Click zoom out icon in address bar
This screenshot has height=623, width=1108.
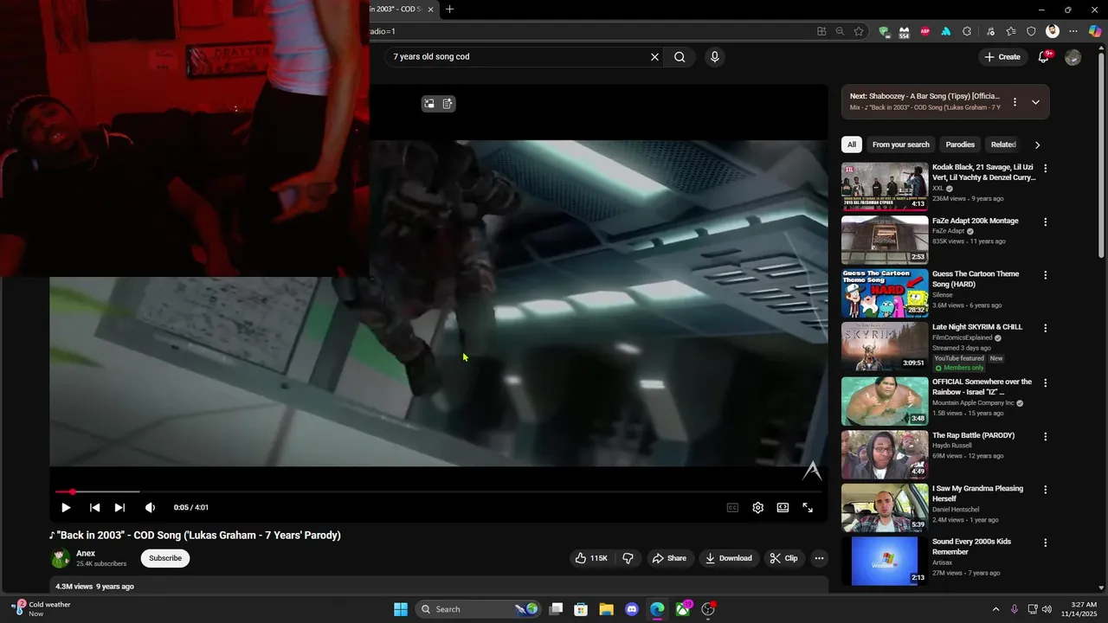click(840, 31)
